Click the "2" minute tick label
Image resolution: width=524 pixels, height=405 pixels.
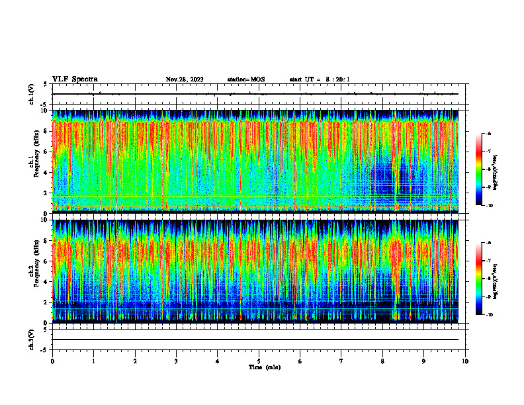point(135,361)
